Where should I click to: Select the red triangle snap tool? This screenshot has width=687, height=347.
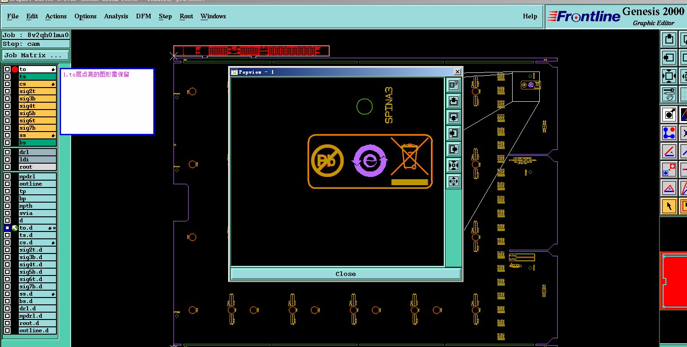tap(669, 188)
